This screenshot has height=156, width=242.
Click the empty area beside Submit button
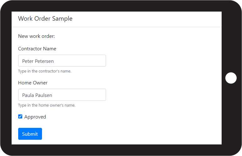tap(131, 134)
